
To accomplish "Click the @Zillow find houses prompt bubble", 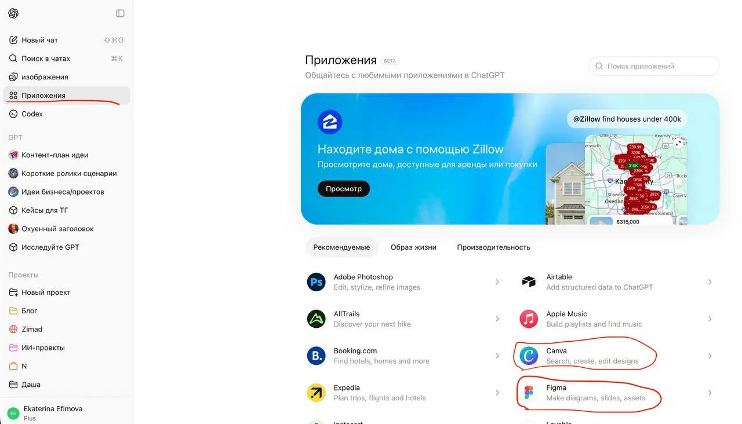I will [627, 119].
